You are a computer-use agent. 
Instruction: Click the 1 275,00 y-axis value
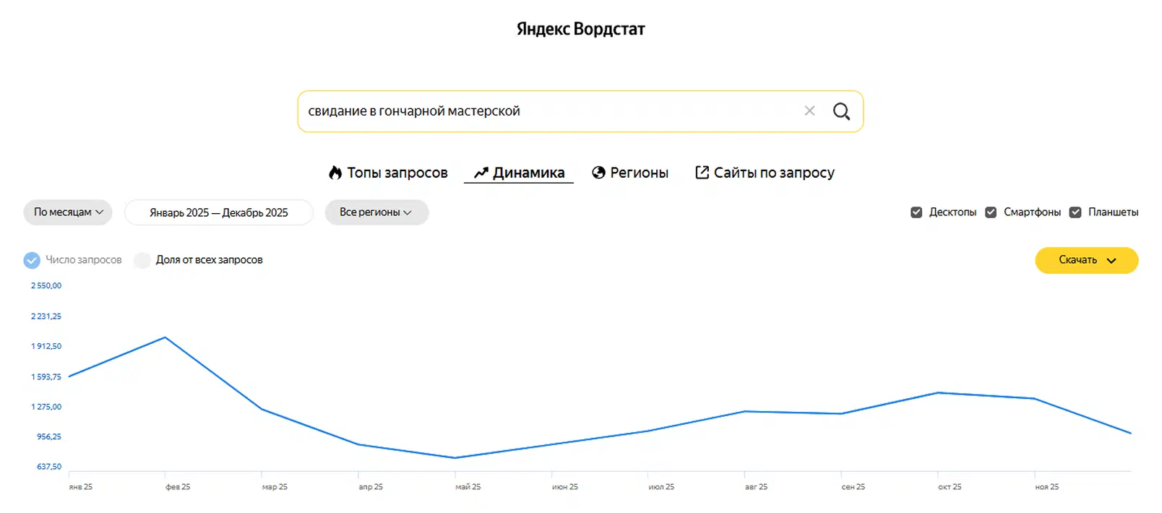pyautogui.click(x=46, y=407)
